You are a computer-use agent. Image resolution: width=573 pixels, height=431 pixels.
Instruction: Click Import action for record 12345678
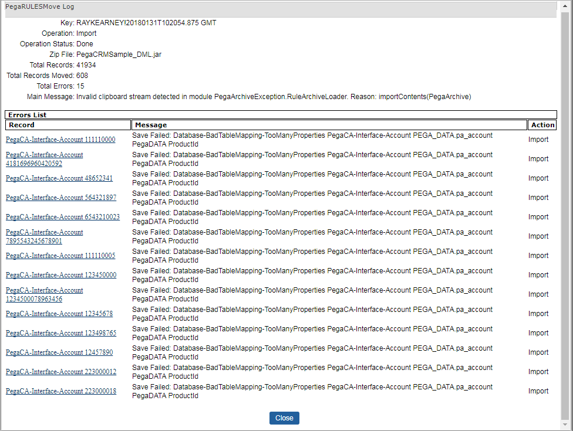pyautogui.click(x=538, y=314)
